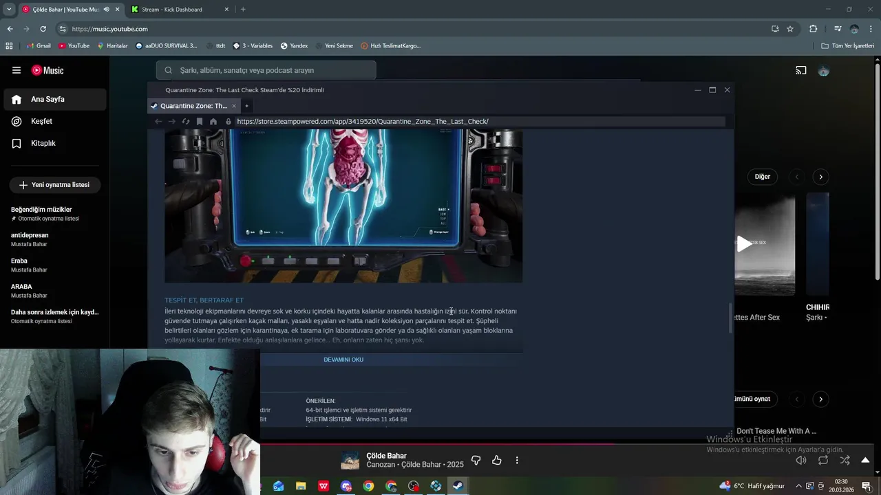
Task: Open Steam from the taskbar
Action: click(458, 486)
